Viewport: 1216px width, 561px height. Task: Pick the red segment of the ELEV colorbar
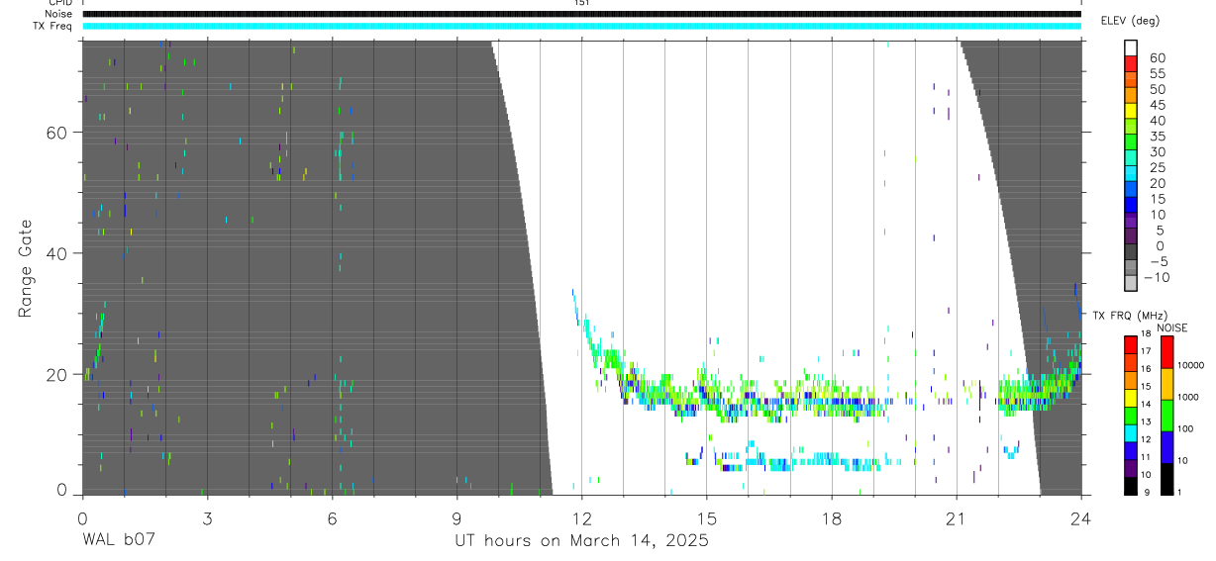tap(1131, 62)
